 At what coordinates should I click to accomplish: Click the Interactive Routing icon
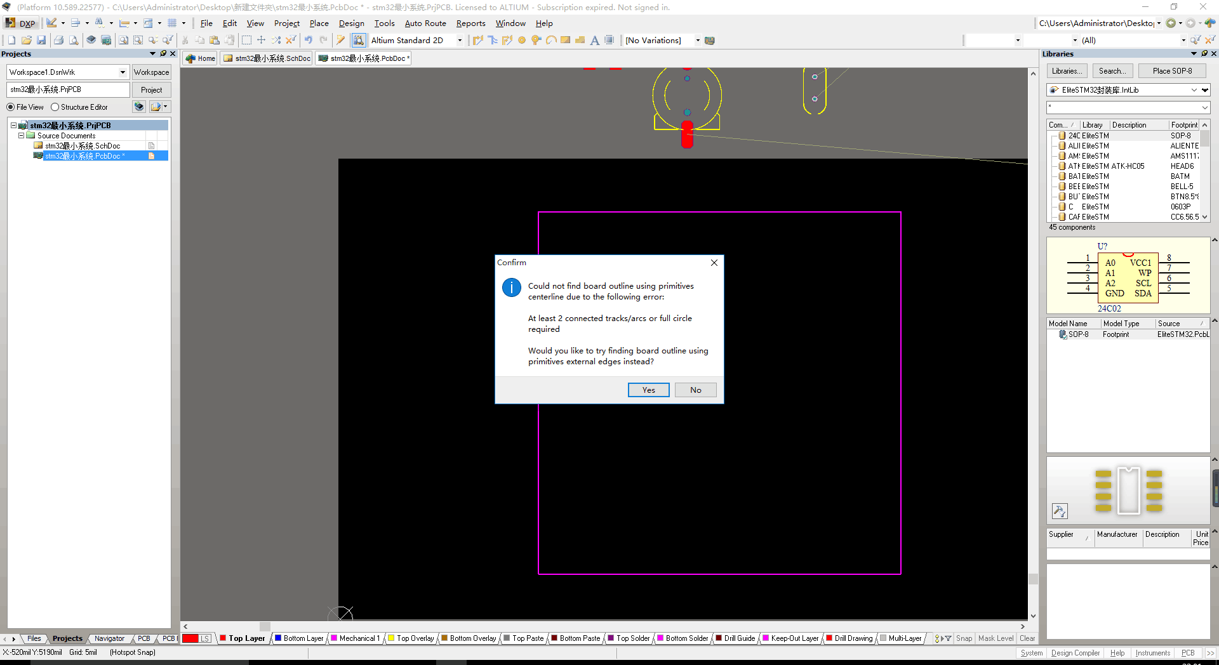pos(478,40)
